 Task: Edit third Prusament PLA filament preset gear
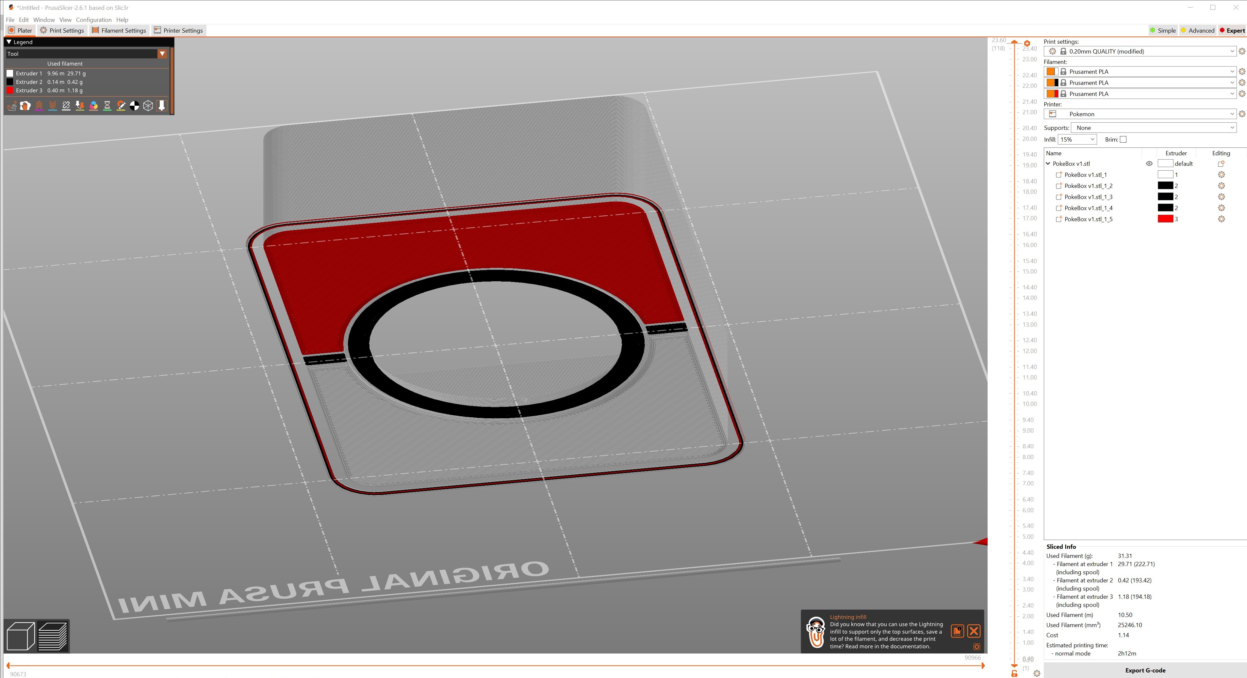1242,94
